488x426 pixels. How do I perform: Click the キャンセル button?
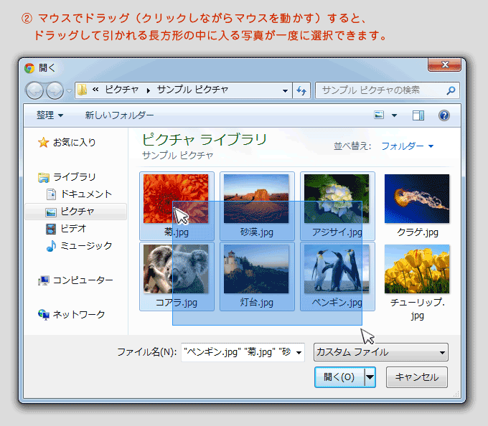417,377
